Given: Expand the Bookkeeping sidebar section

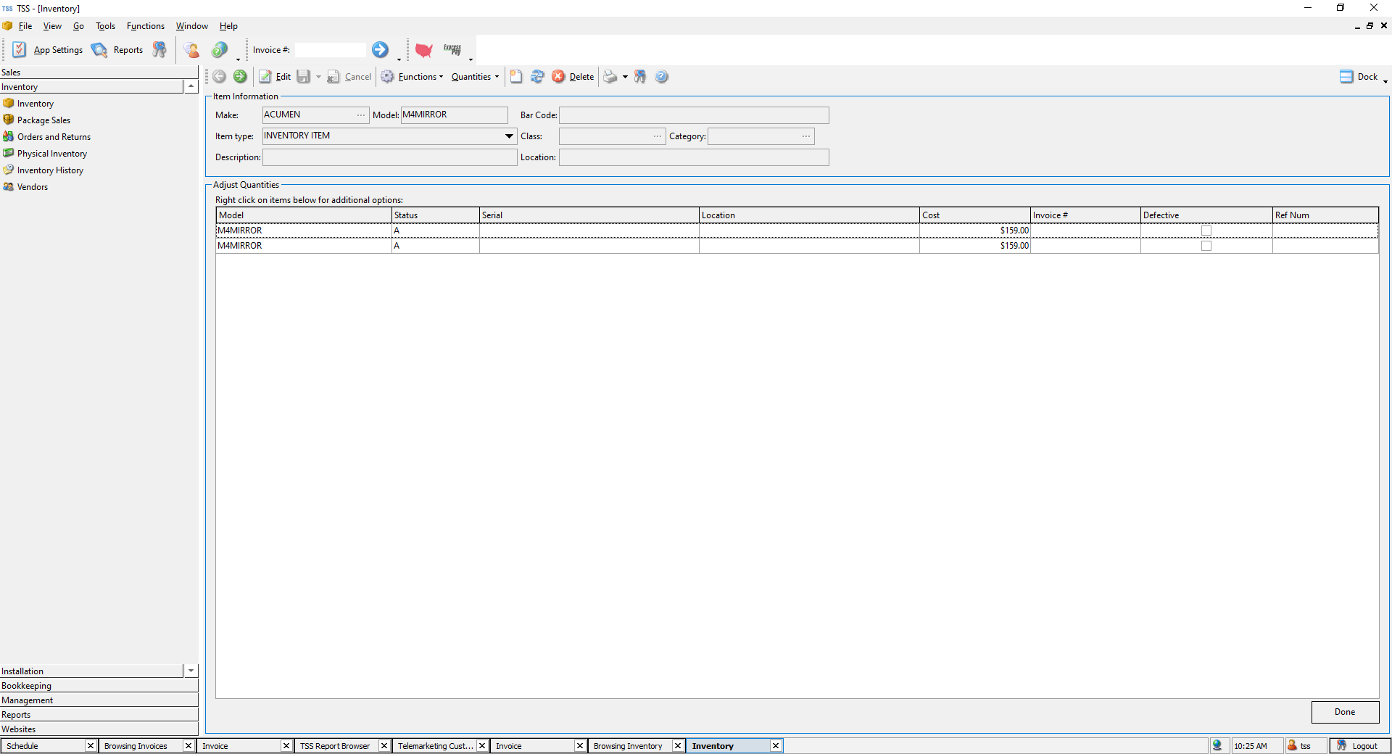Looking at the screenshot, I should 99,686.
